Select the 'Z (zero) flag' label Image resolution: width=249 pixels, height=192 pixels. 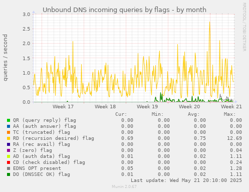pyautogui.click(x=33, y=150)
